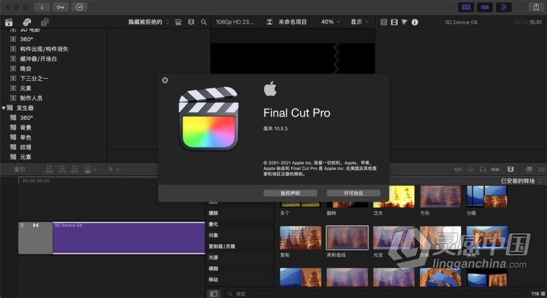
Task: Open the 隐藏被拒绝的 filter dropdown
Action: point(149,22)
